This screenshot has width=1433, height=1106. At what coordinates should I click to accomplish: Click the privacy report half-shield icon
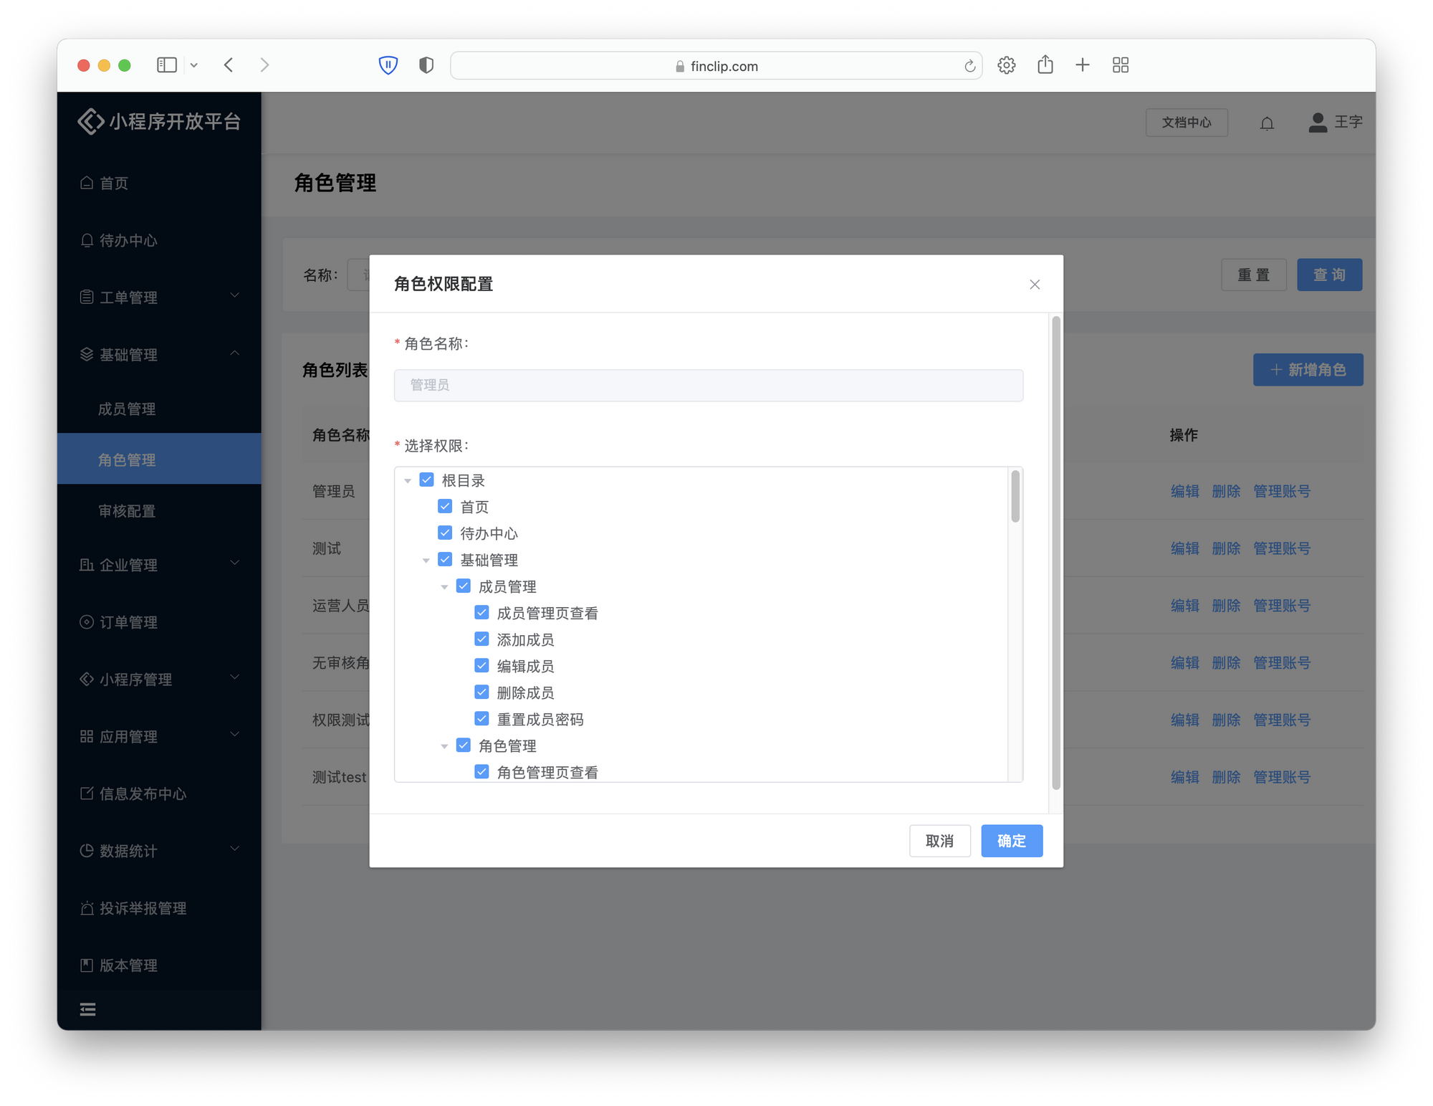tap(426, 65)
